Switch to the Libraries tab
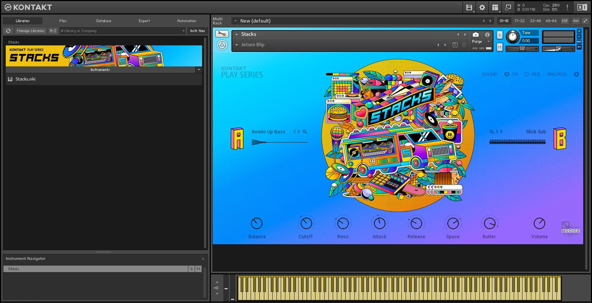The height and width of the screenshot is (303, 592). pyautogui.click(x=23, y=21)
